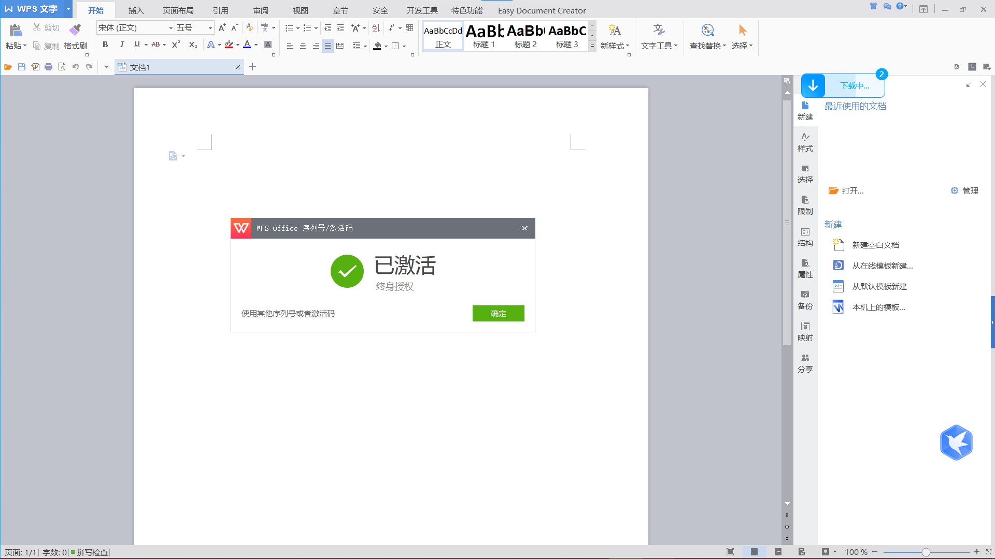This screenshot has height=559, width=995.
Task: Toggle italic formatting
Action: pyautogui.click(x=122, y=45)
